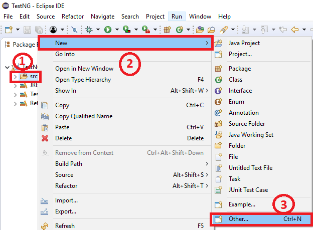313x230 pixels.
Task: Click the Search flashlight toolbar icon
Action: (x=224, y=30)
